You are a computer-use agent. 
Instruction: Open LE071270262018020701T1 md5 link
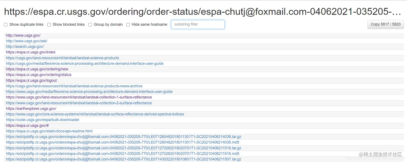click(x=122, y=154)
